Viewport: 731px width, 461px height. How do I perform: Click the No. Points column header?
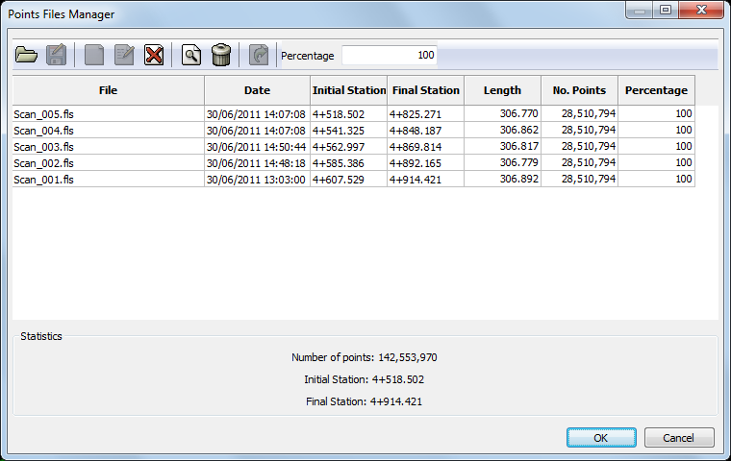579,90
